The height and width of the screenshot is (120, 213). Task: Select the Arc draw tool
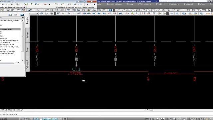click(143, 10)
